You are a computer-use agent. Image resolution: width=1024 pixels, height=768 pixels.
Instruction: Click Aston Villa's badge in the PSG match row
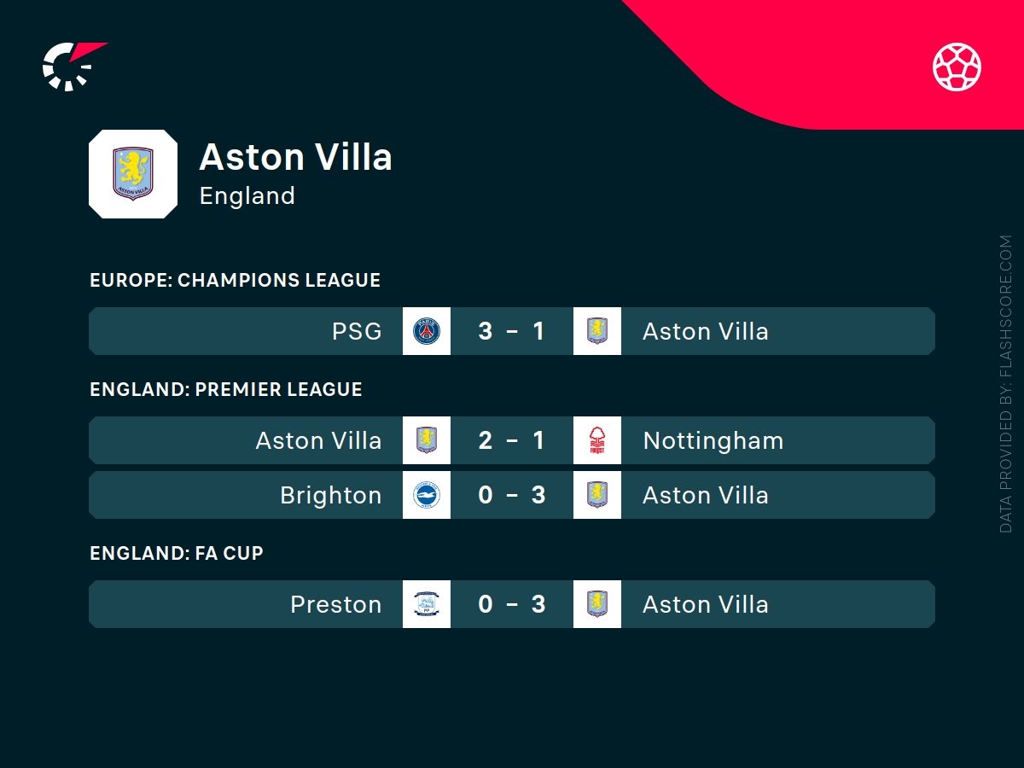pos(597,331)
